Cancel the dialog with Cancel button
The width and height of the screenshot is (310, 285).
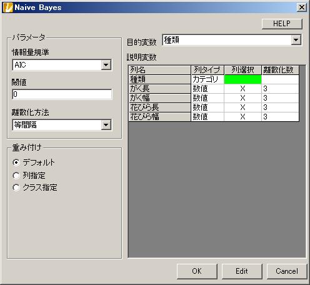pyautogui.click(x=287, y=271)
